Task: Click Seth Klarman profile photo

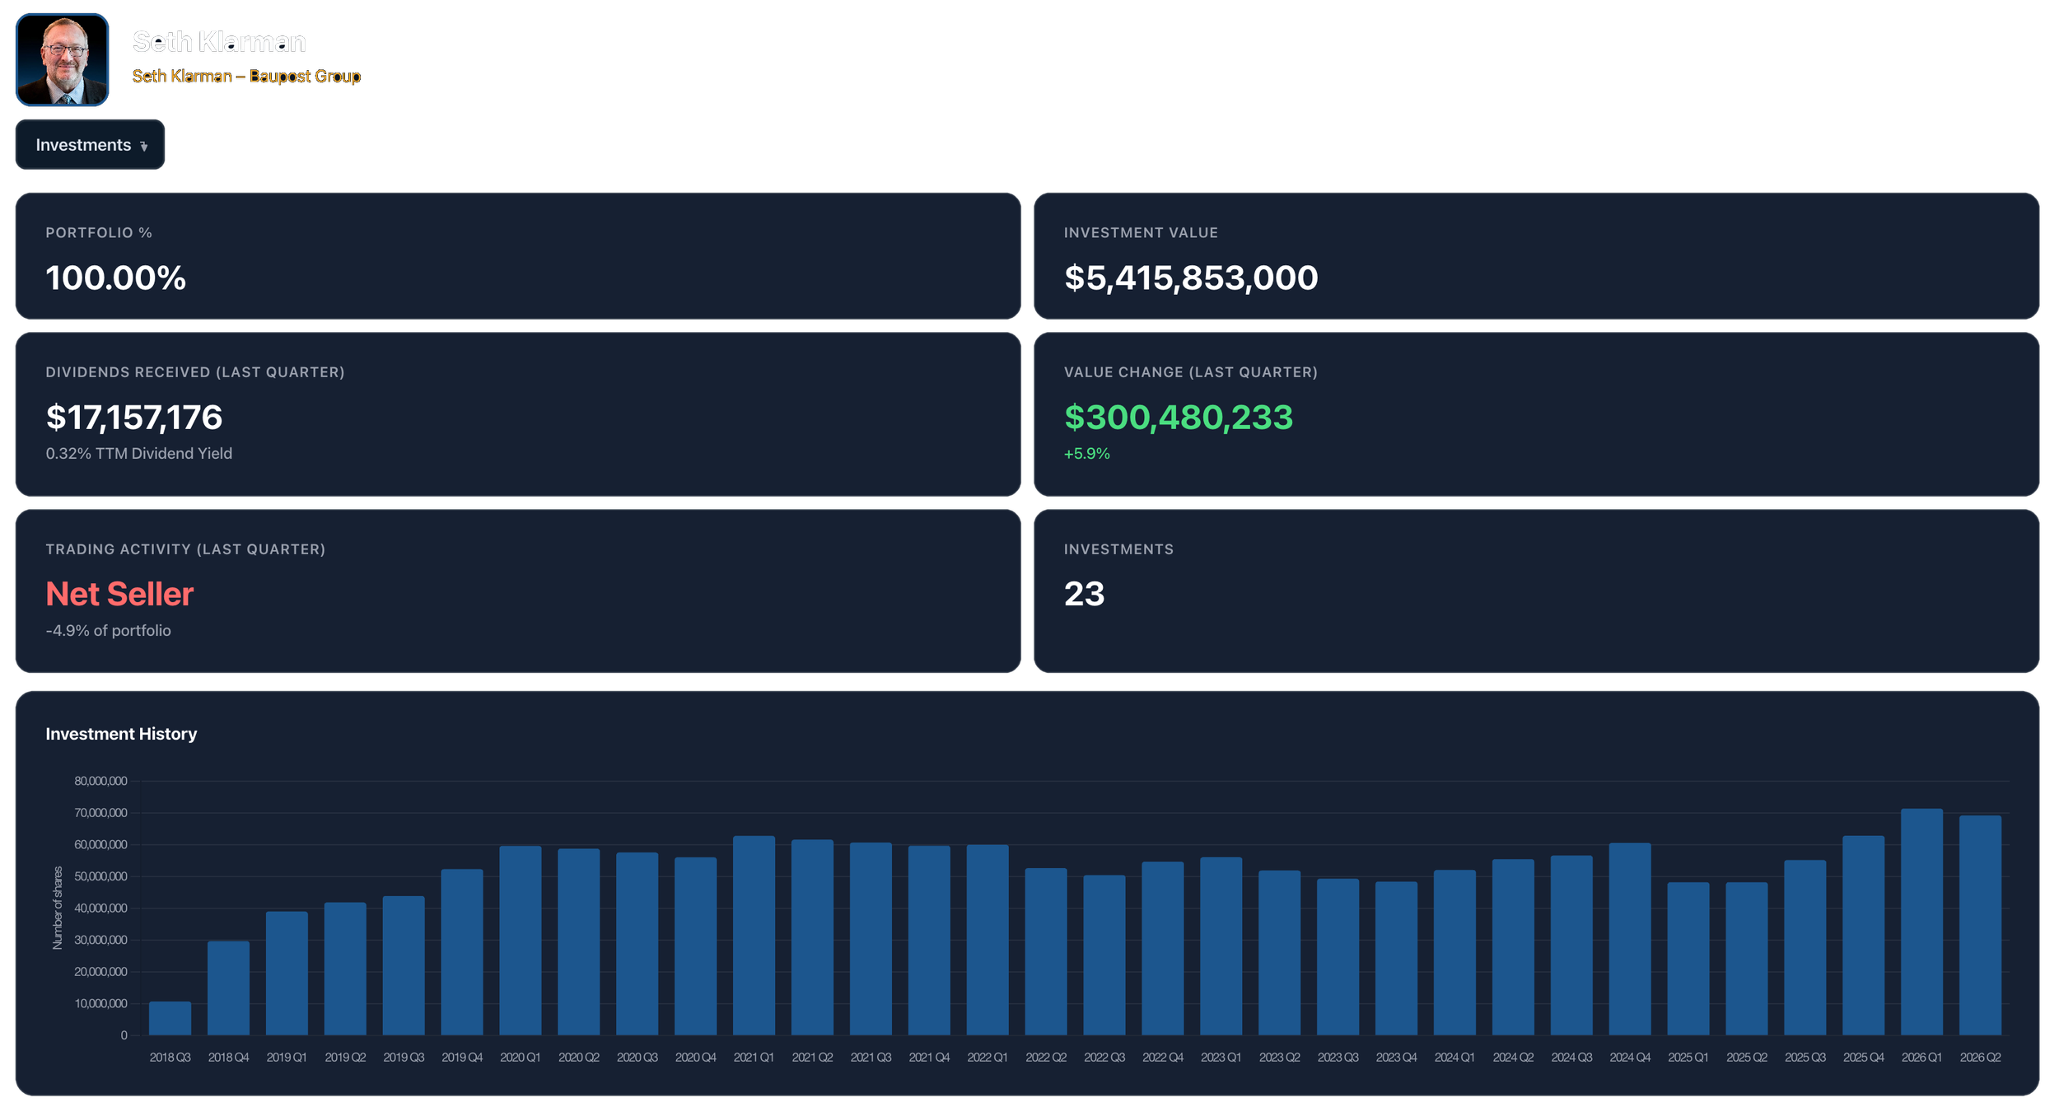Action: 63,59
